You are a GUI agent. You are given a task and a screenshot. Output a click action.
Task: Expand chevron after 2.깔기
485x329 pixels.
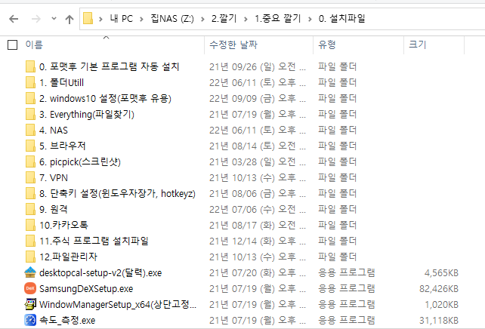(246, 19)
